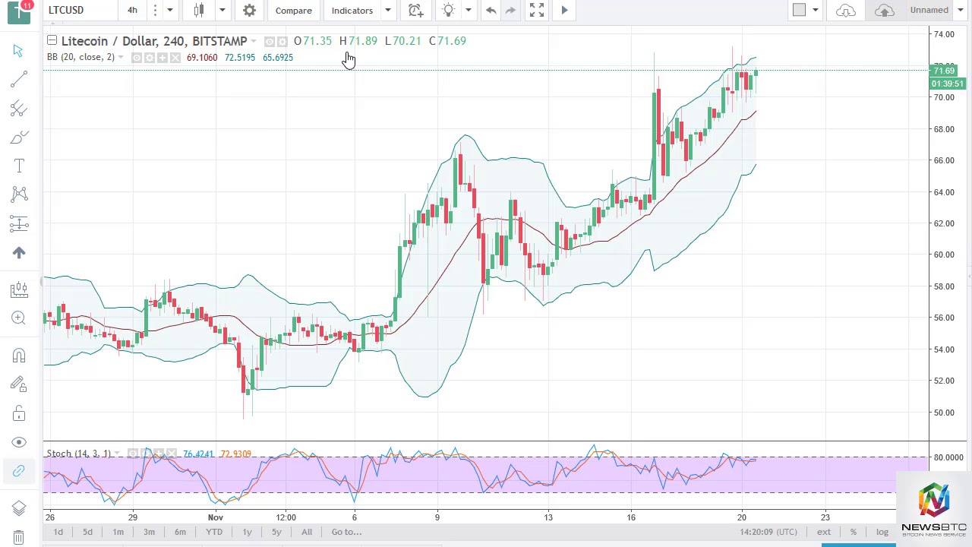This screenshot has height=547, width=972.
Task: Open the object tree layers icon
Action: (x=19, y=508)
